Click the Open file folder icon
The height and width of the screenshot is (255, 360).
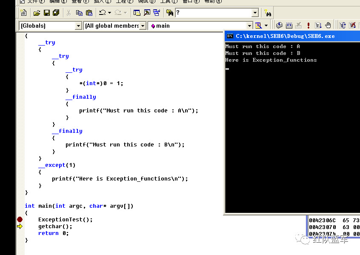37,13
